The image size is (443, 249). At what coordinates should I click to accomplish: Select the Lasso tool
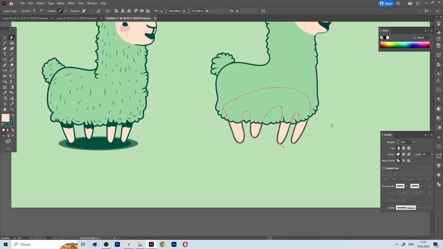[x=12, y=43]
